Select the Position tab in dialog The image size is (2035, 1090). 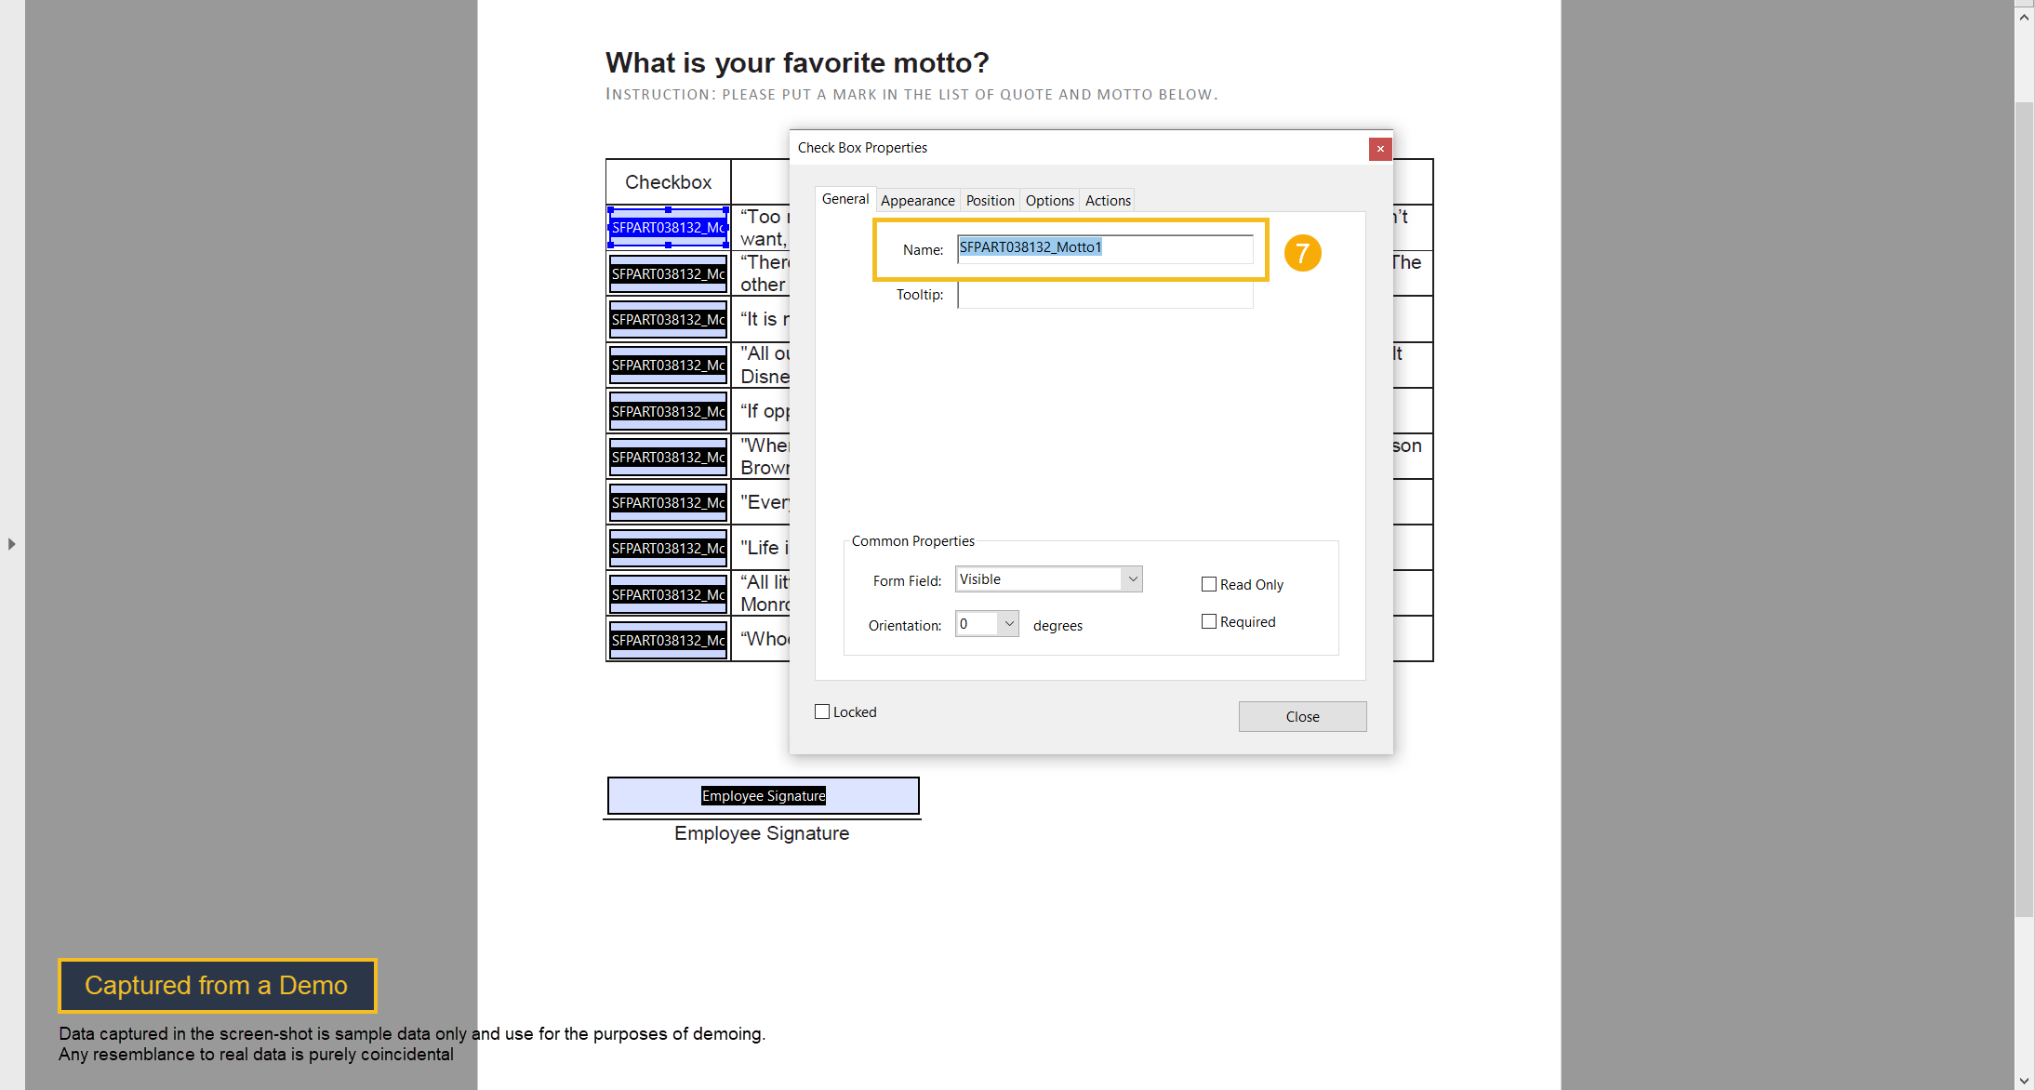[990, 201]
